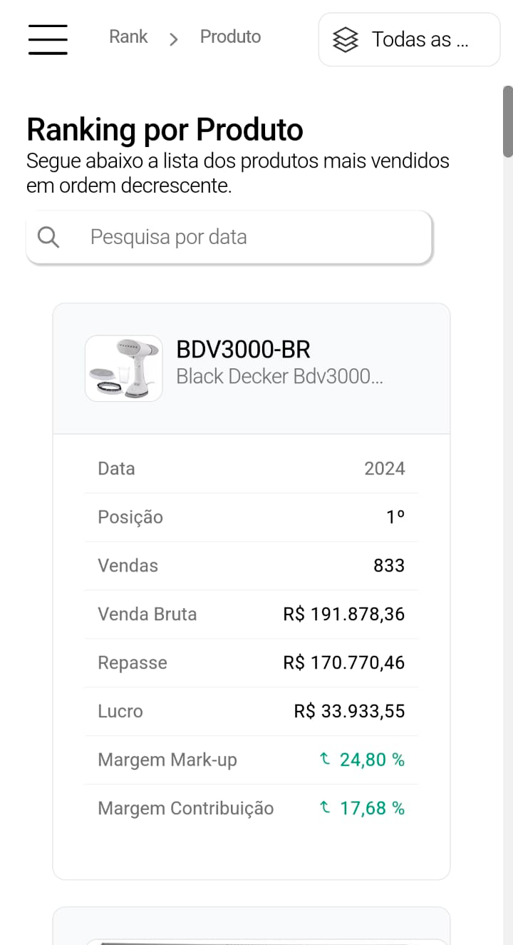Image resolution: width=513 pixels, height=945 pixels.
Task: Click the BDV3000-BR product title
Action: pyautogui.click(x=243, y=350)
